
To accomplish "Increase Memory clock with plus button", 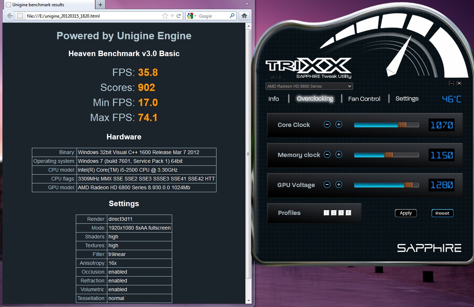I will (339, 154).
